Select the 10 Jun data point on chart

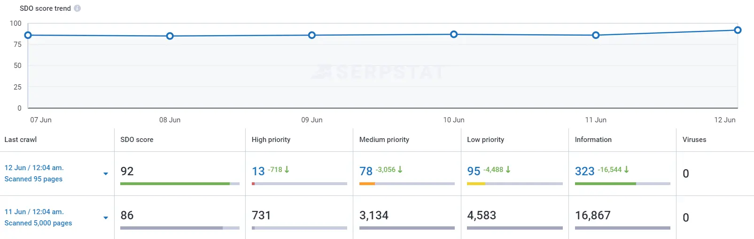454,34
